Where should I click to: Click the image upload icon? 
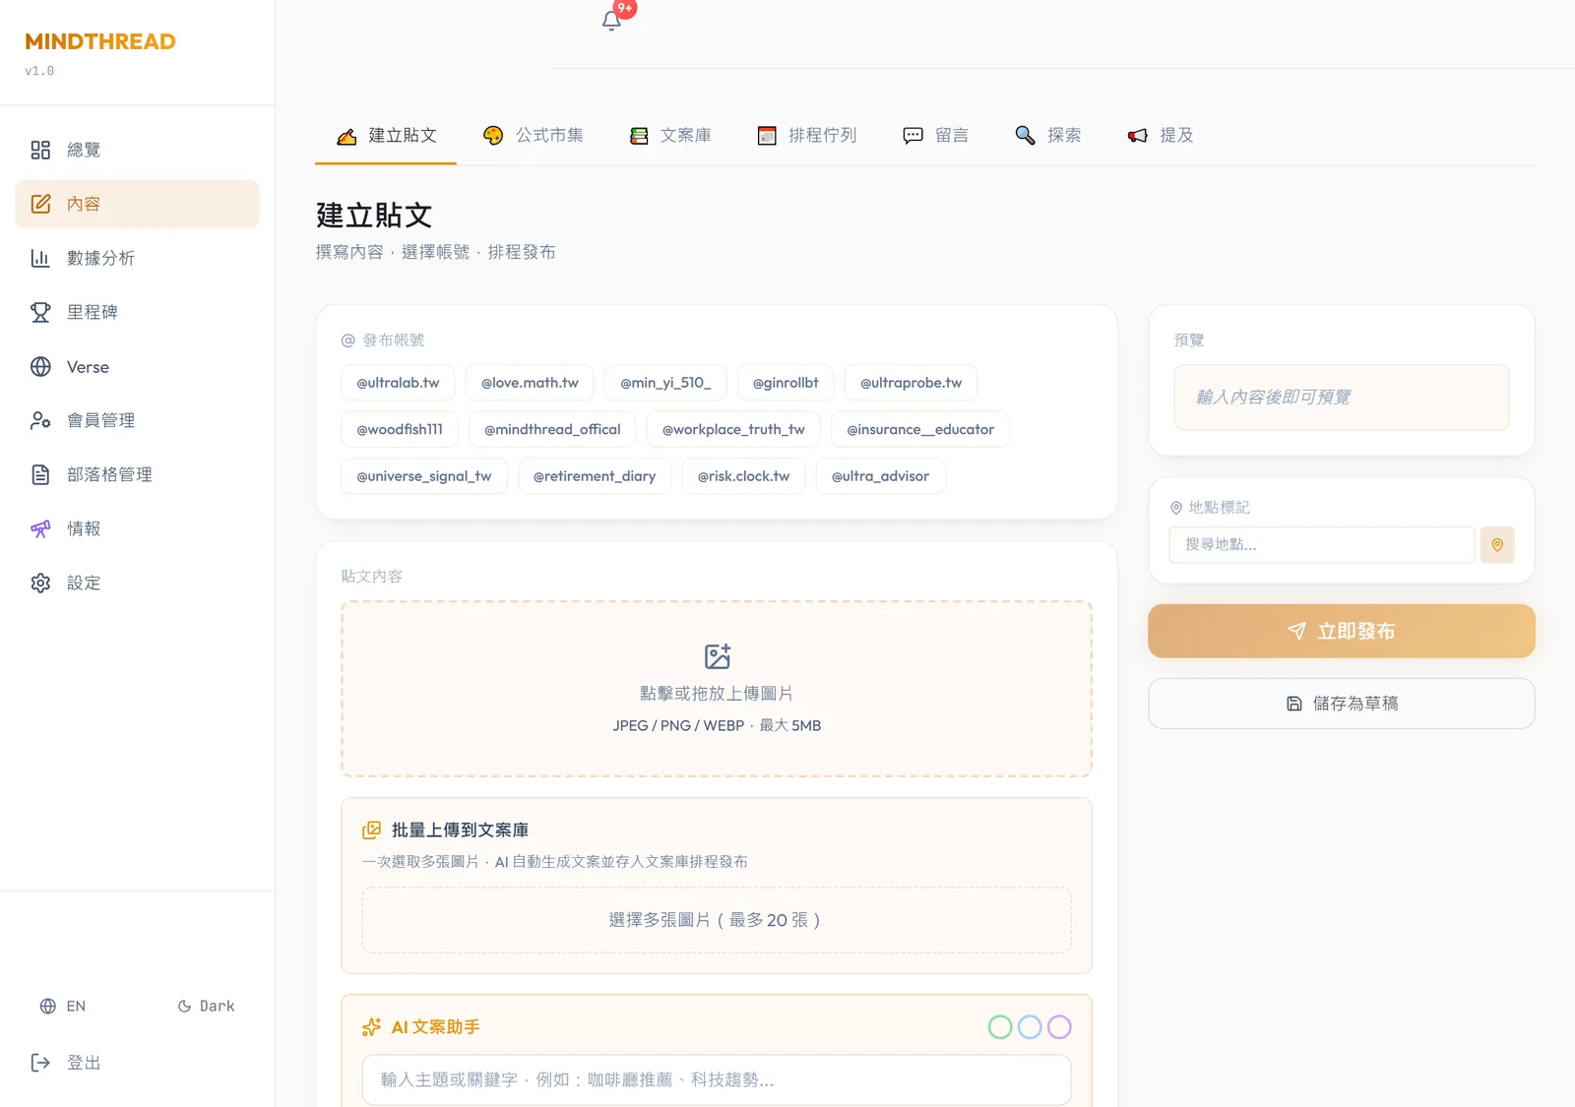coord(717,656)
